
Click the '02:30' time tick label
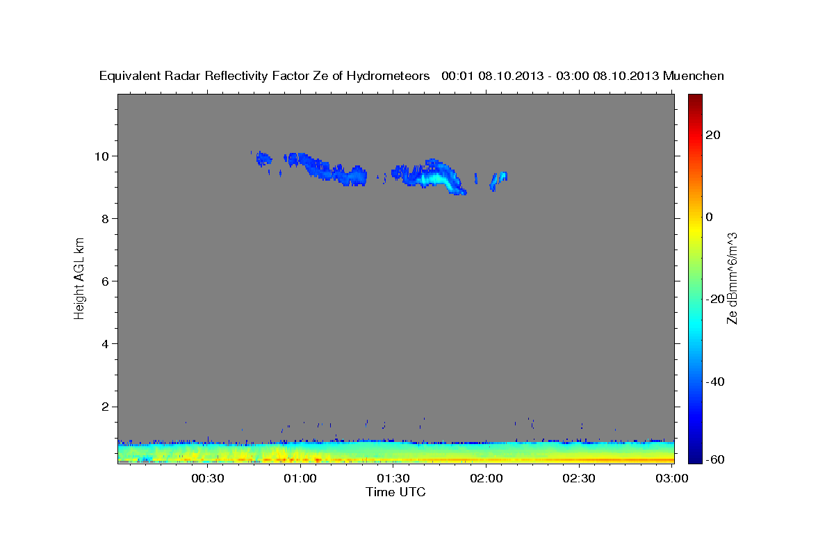[x=579, y=479]
